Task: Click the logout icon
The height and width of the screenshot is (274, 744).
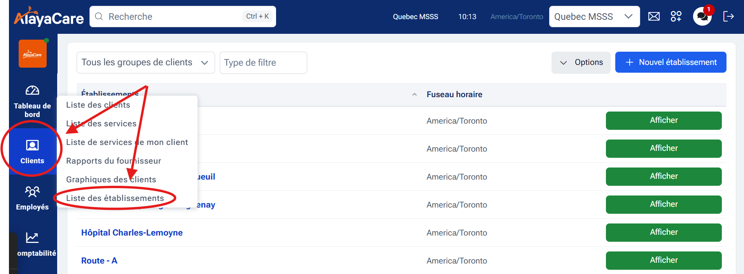Action: [x=728, y=16]
